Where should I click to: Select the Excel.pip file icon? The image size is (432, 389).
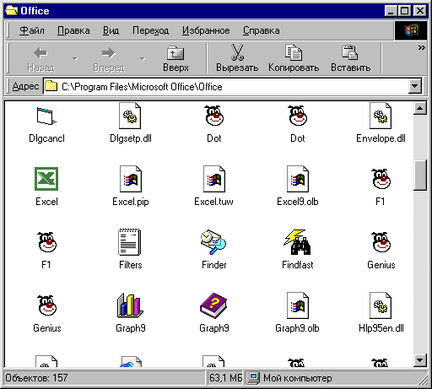pyautogui.click(x=131, y=179)
